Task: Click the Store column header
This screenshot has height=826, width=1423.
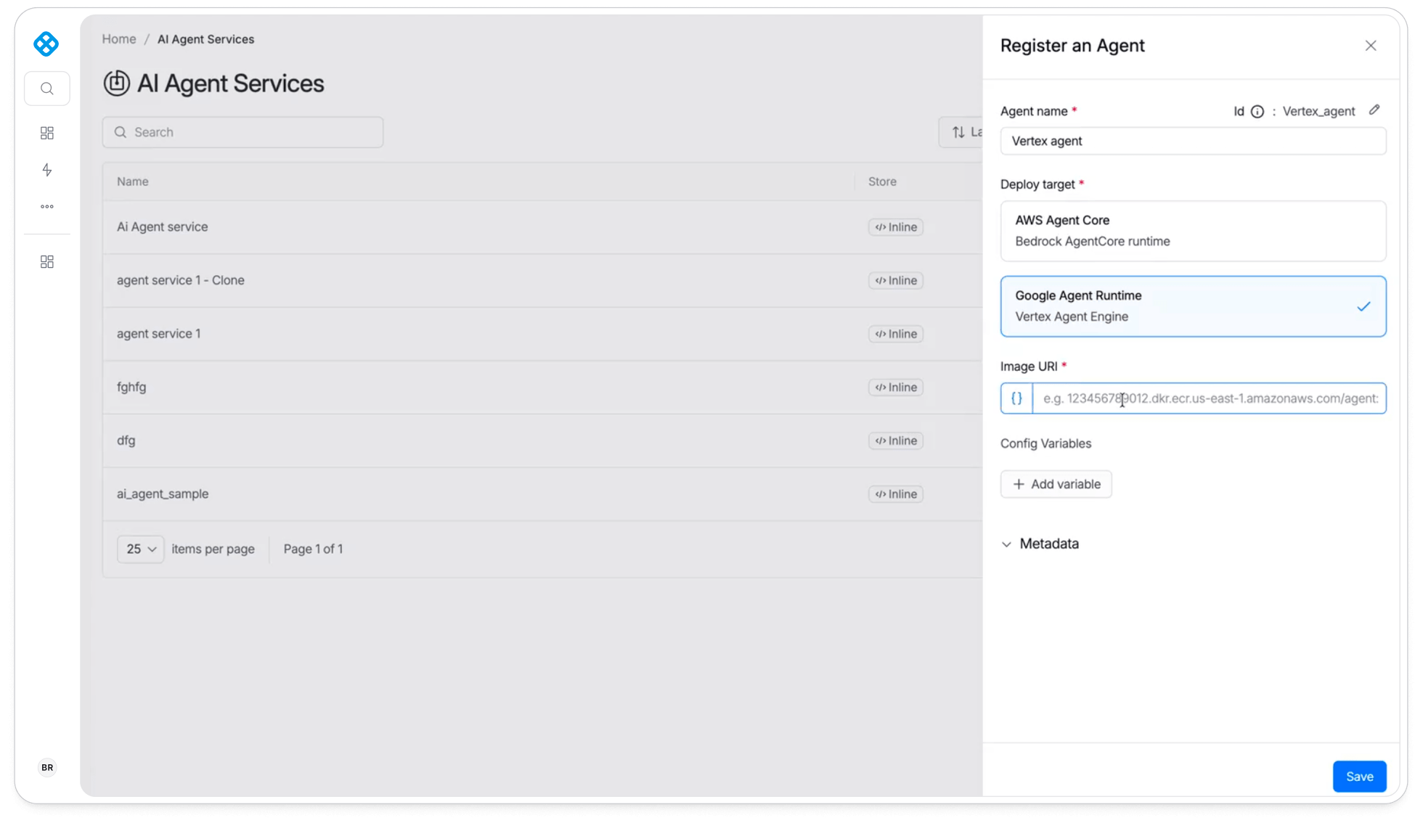Action: [x=882, y=181]
